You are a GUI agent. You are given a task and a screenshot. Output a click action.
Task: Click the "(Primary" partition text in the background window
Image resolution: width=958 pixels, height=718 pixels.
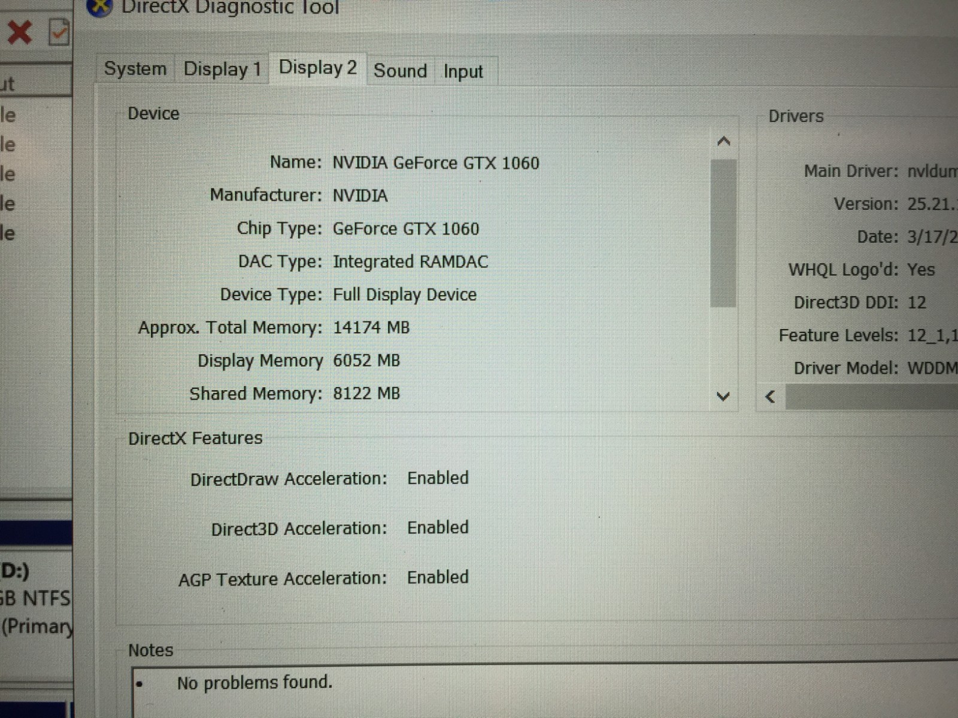37,626
